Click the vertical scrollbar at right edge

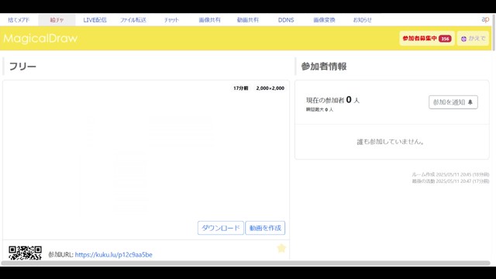point(494,33)
